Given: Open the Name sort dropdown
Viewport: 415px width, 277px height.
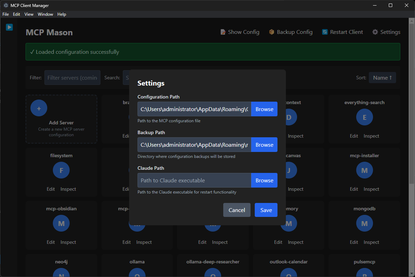Looking at the screenshot, I should 382,78.
